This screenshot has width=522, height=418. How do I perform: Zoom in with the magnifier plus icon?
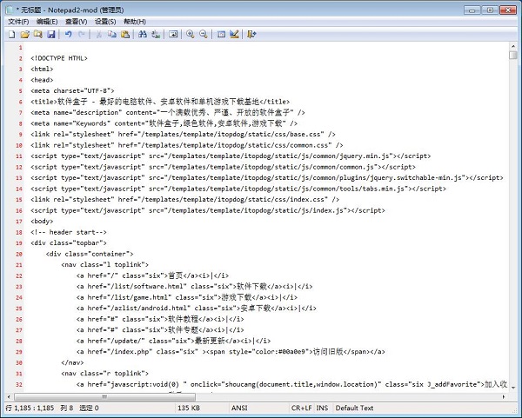191,34
